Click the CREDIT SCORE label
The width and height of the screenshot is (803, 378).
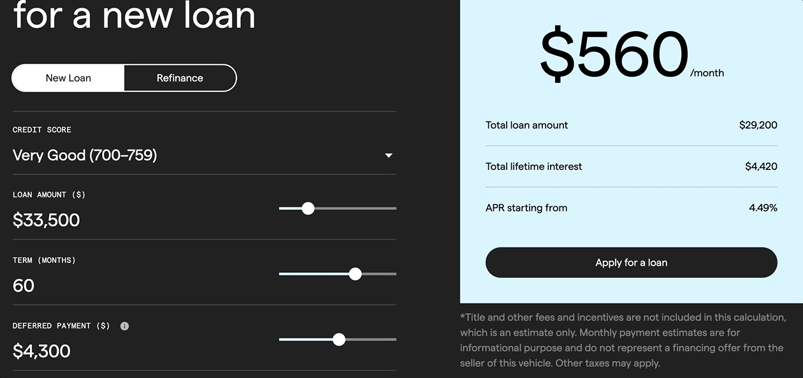point(42,130)
